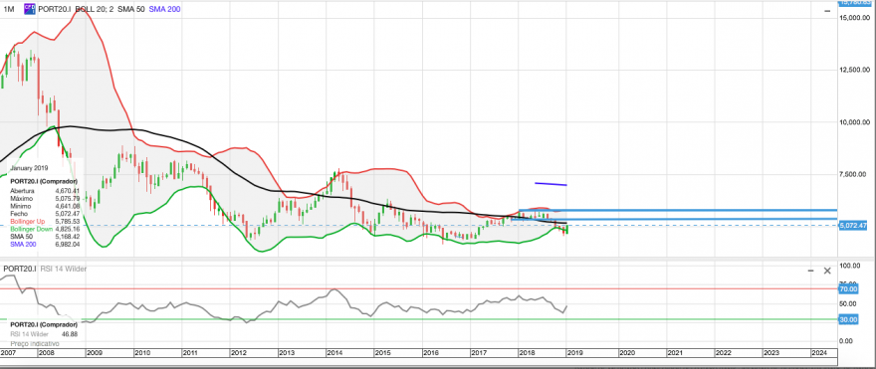Click the CFD instrument icon beside PORT20.I
The width and height of the screenshot is (876, 369).
(30, 9)
